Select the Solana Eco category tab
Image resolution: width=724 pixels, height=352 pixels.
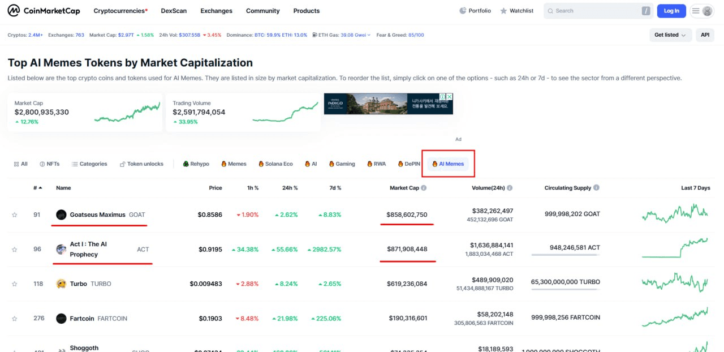(x=275, y=164)
